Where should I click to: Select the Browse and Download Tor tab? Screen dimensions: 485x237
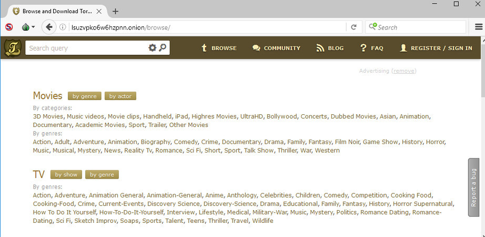coord(57,12)
